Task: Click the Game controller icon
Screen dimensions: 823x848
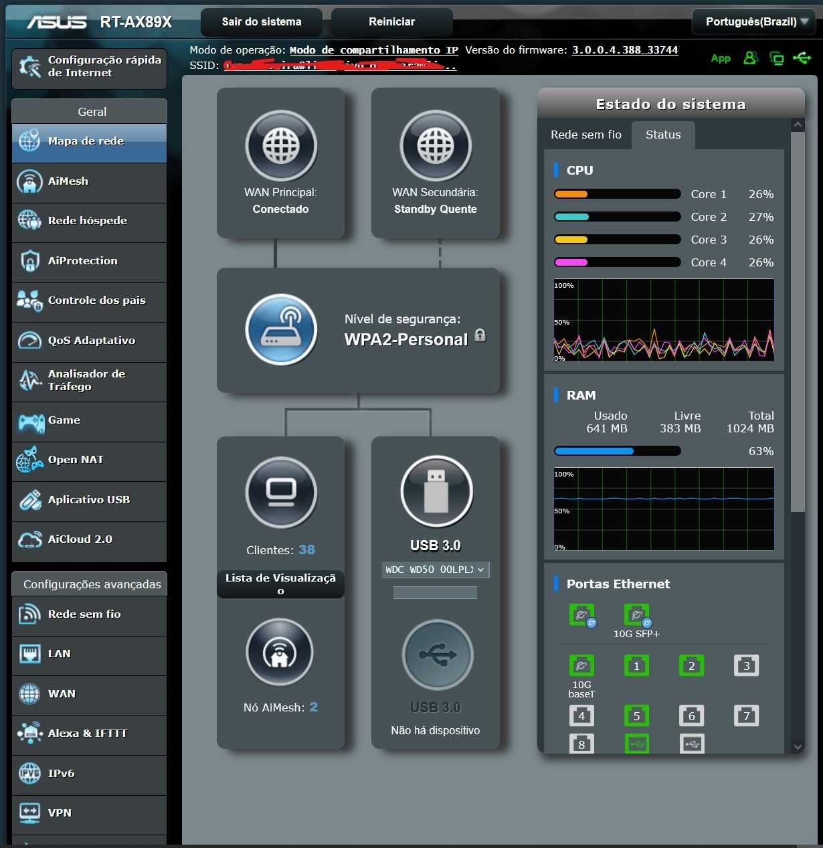Action: pyautogui.click(x=30, y=422)
